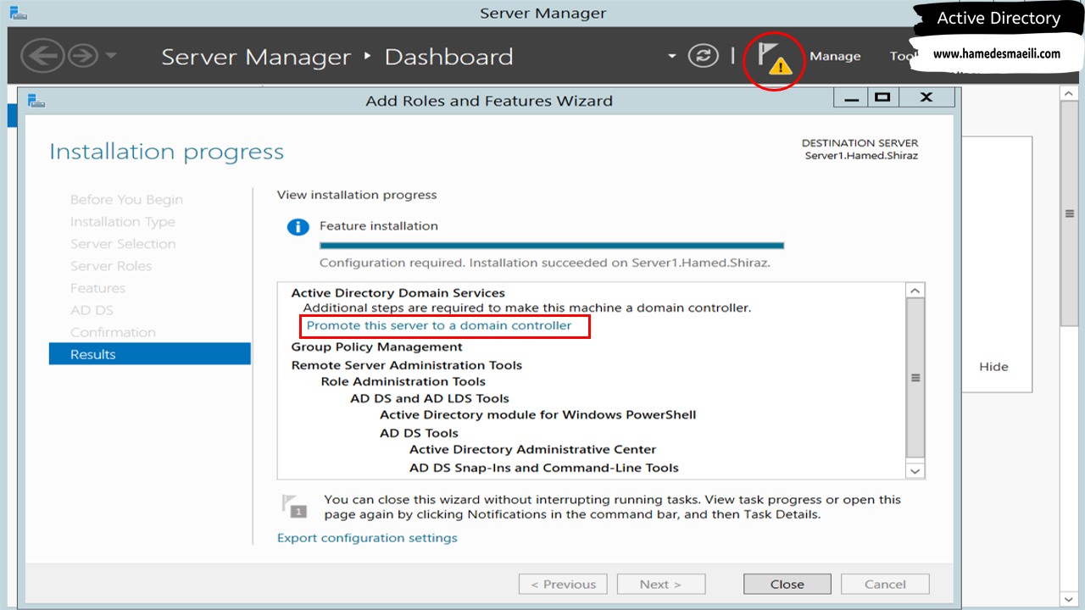
Task: Open the Manage menu
Action: pos(835,56)
